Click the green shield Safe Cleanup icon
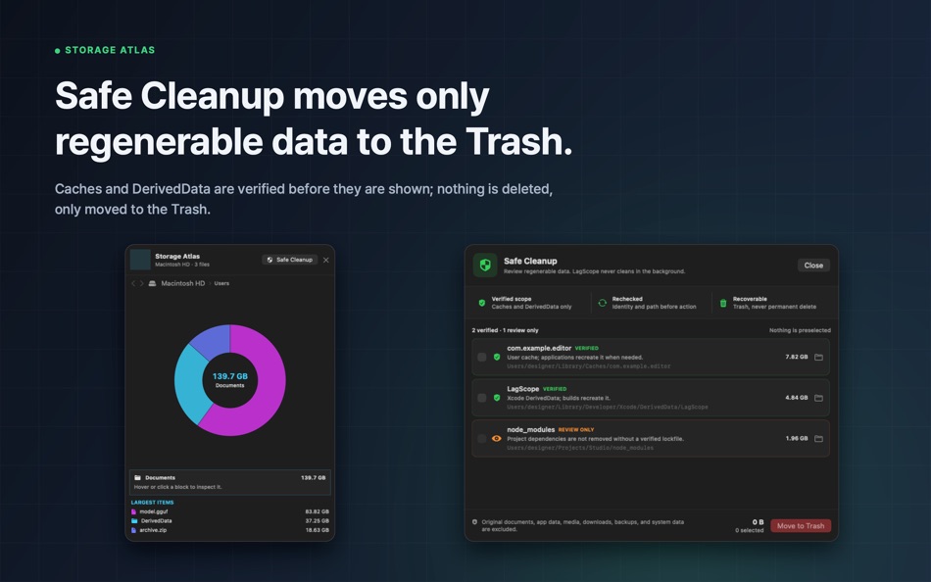Screen dimensions: 931x582 [485, 265]
